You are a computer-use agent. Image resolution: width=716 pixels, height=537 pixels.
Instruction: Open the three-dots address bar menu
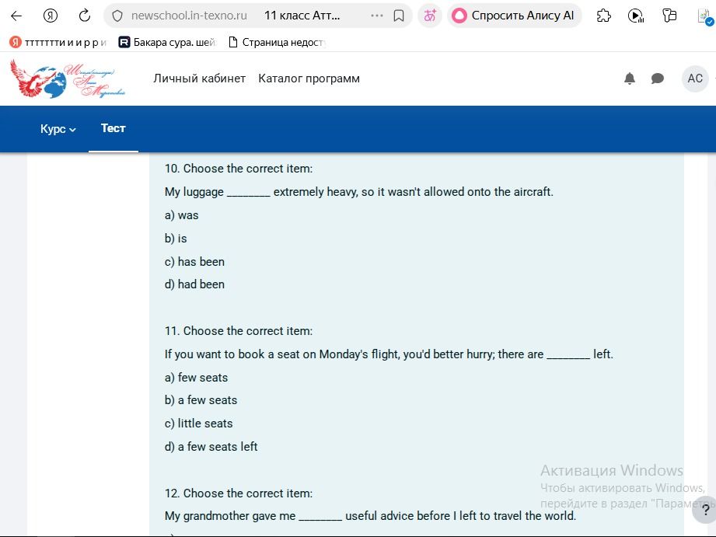(377, 16)
